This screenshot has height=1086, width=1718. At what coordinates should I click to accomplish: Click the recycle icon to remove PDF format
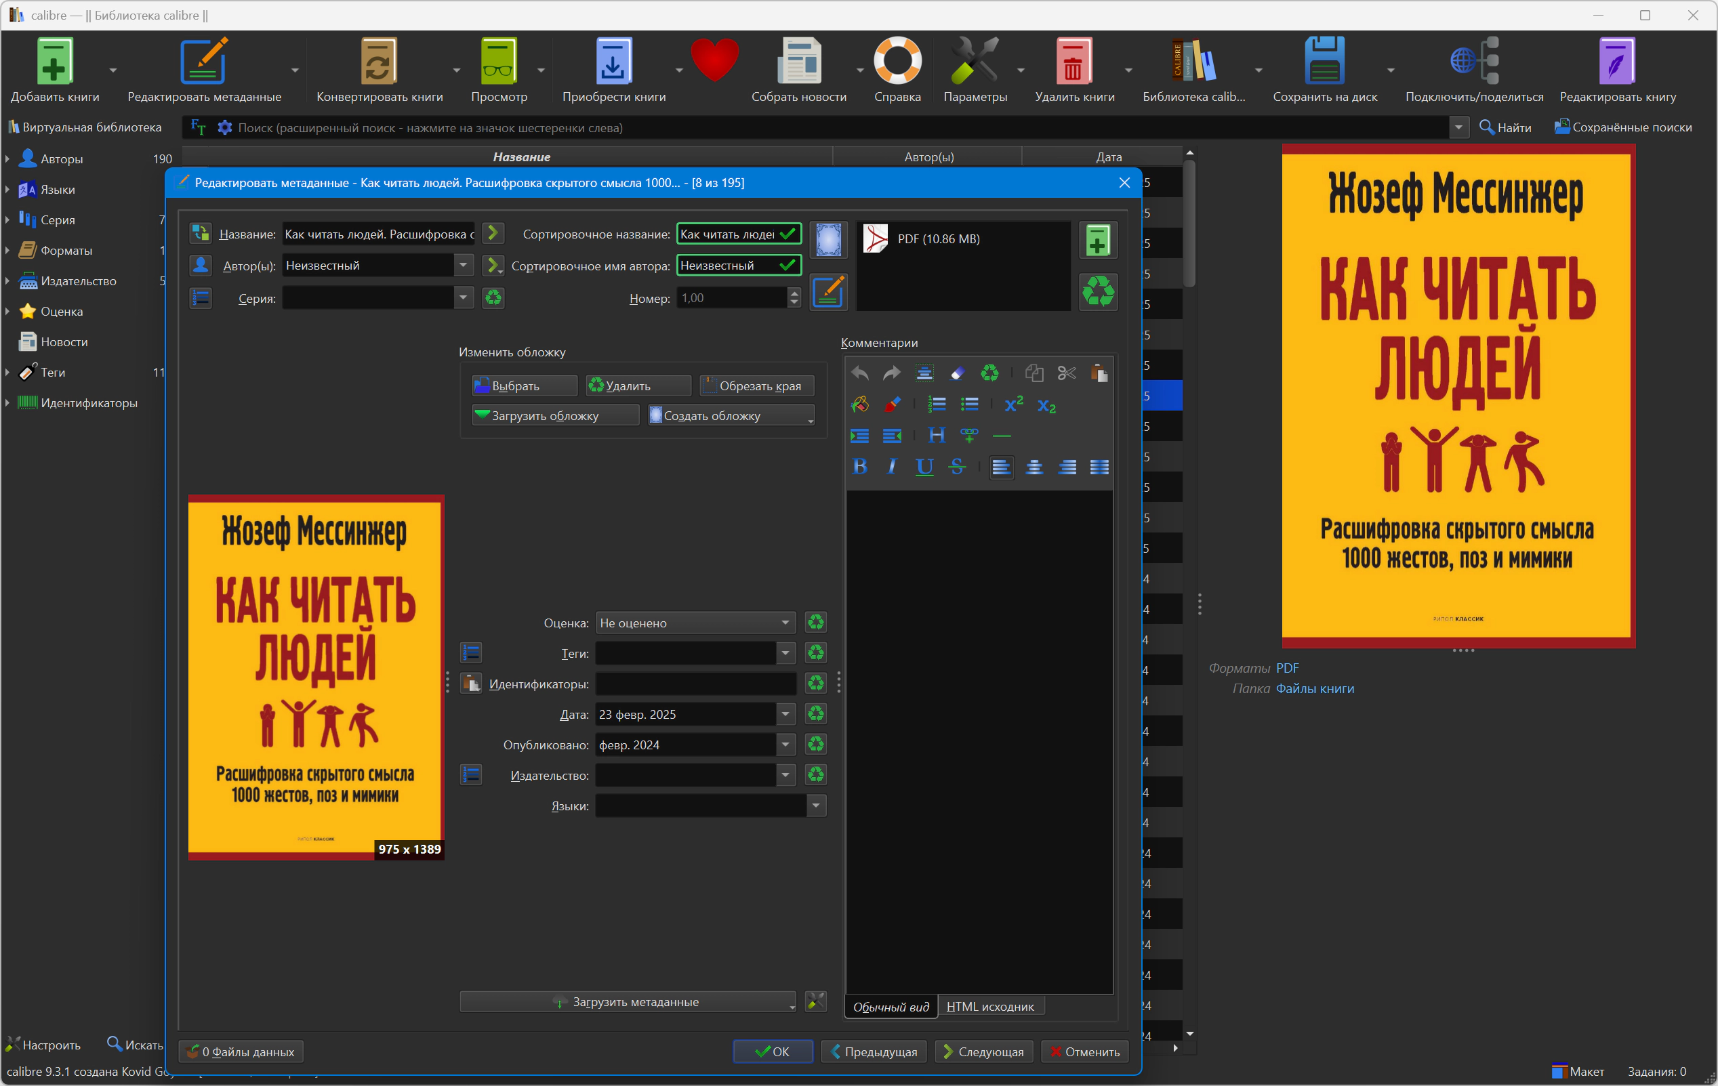(x=1098, y=291)
